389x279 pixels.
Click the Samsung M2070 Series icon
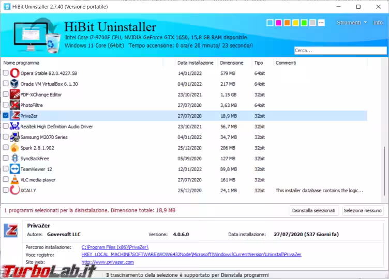click(x=14, y=137)
